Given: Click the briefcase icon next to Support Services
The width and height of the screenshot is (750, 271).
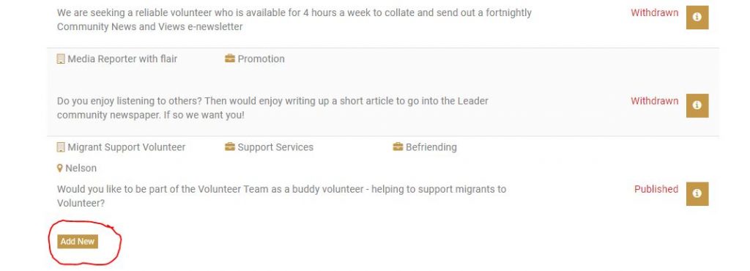Looking at the screenshot, I should 230,147.
